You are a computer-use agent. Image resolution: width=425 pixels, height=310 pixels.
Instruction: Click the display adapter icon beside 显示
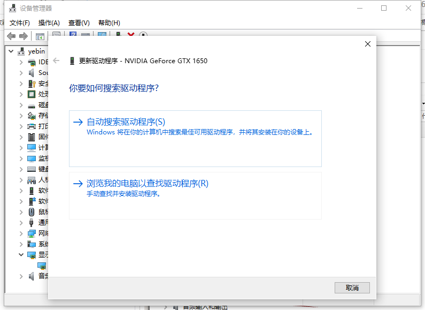[x=32, y=255]
